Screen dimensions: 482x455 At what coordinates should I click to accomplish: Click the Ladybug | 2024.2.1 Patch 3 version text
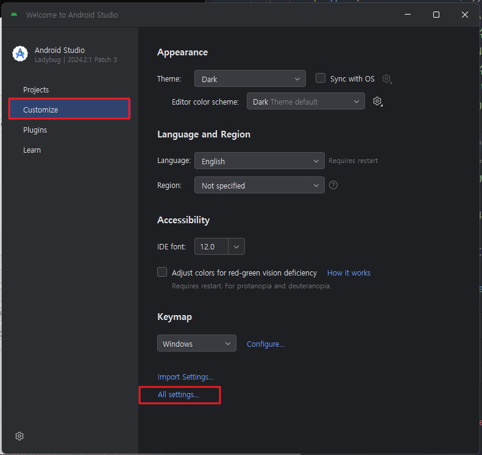pyautogui.click(x=76, y=60)
